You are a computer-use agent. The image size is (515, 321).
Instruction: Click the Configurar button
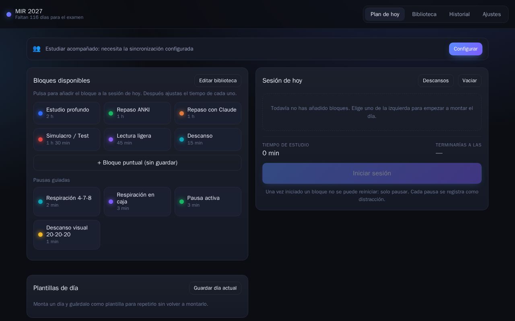[466, 49]
